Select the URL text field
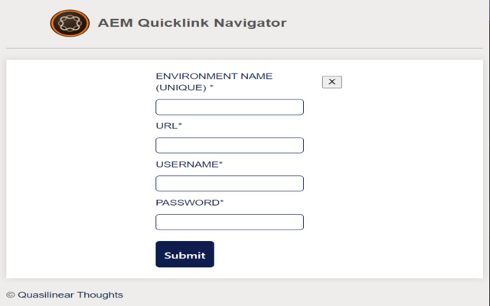This screenshot has width=490, height=306. pyautogui.click(x=230, y=145)
